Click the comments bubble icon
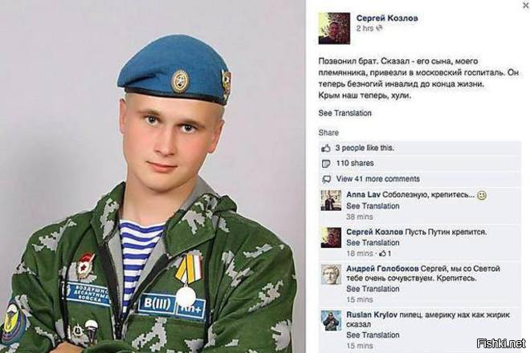 (x=326, y=180)
